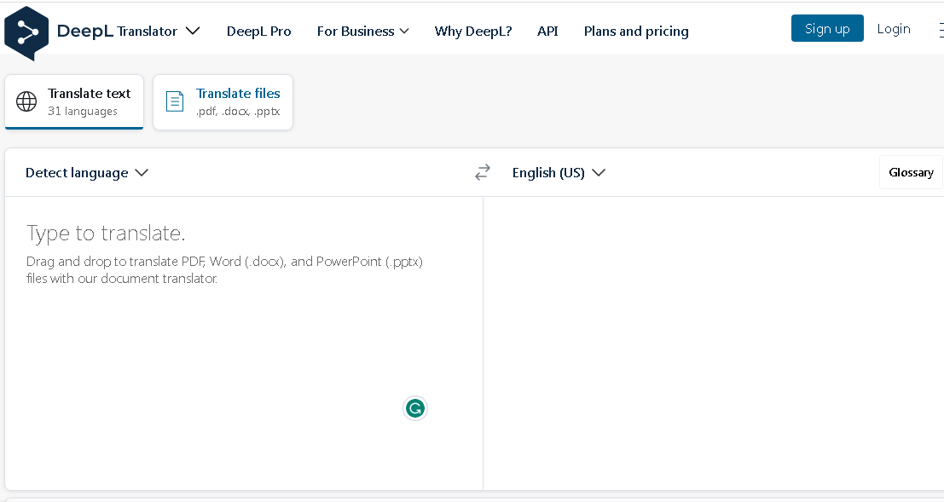Screen dimensions: 944x502
Task: Open the hamburger menu icon
Action: pos(941,30)
